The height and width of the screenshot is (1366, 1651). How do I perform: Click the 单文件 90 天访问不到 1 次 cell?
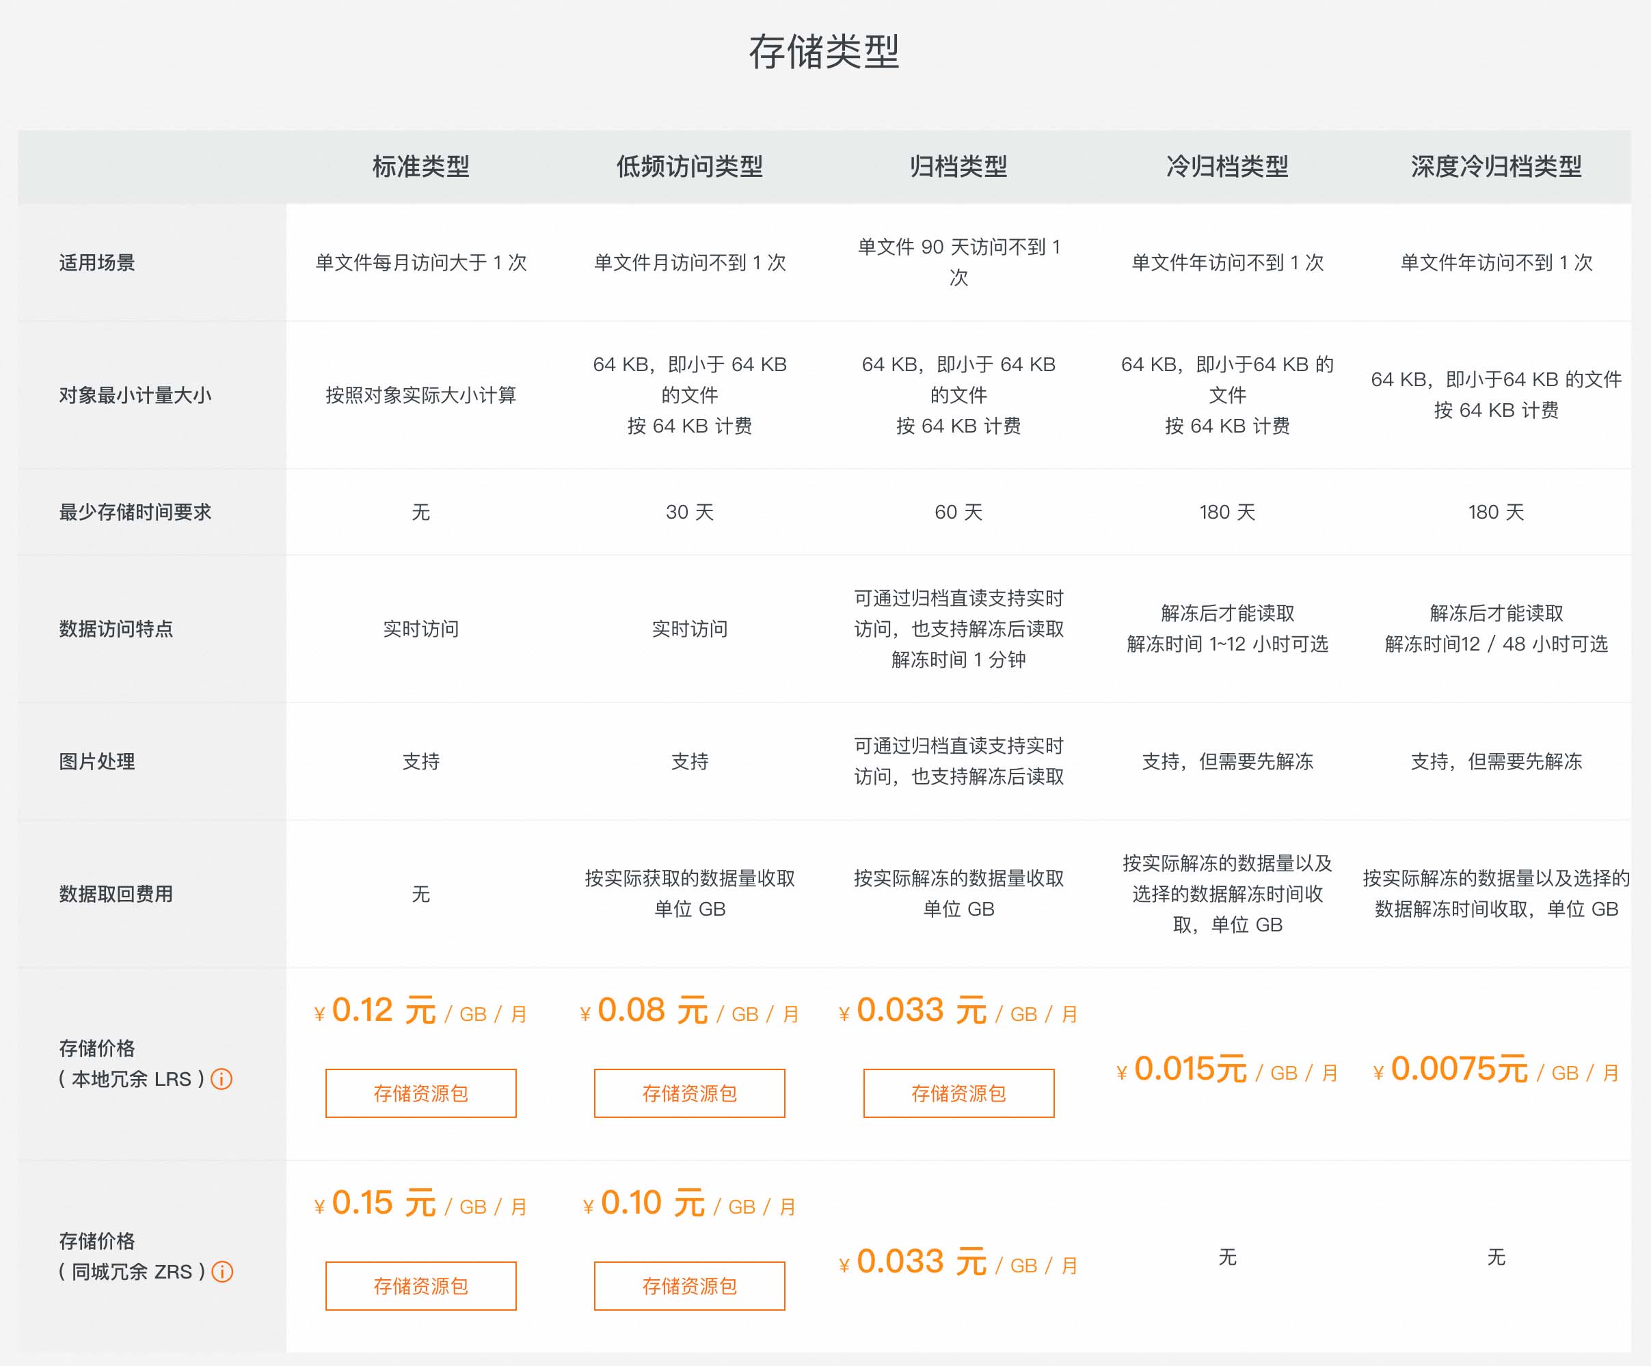point(958,262)
